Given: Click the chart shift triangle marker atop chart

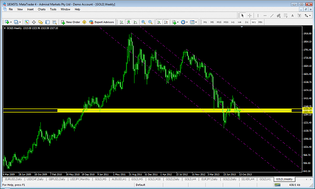Looking at the screenshot, I should pyautogui.click(x=242, y=27).
